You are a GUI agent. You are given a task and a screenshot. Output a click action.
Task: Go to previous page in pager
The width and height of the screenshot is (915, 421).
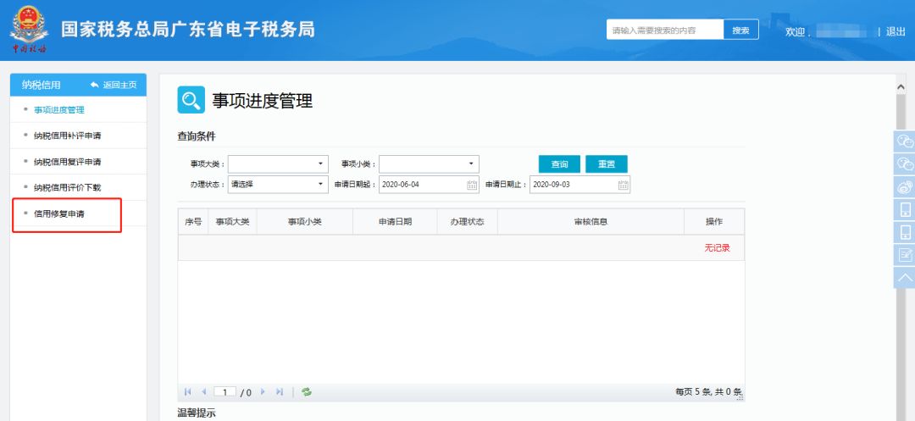point(203,392)
